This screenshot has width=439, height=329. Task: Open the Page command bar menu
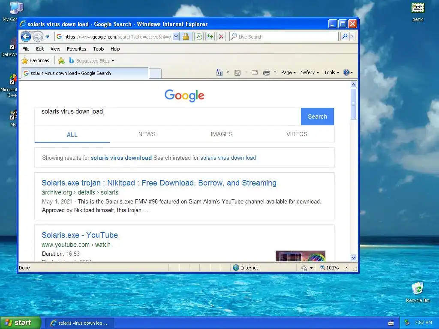click(x=289, y=72)
